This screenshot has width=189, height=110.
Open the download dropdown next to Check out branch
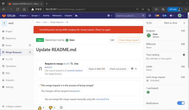(134, 69)
